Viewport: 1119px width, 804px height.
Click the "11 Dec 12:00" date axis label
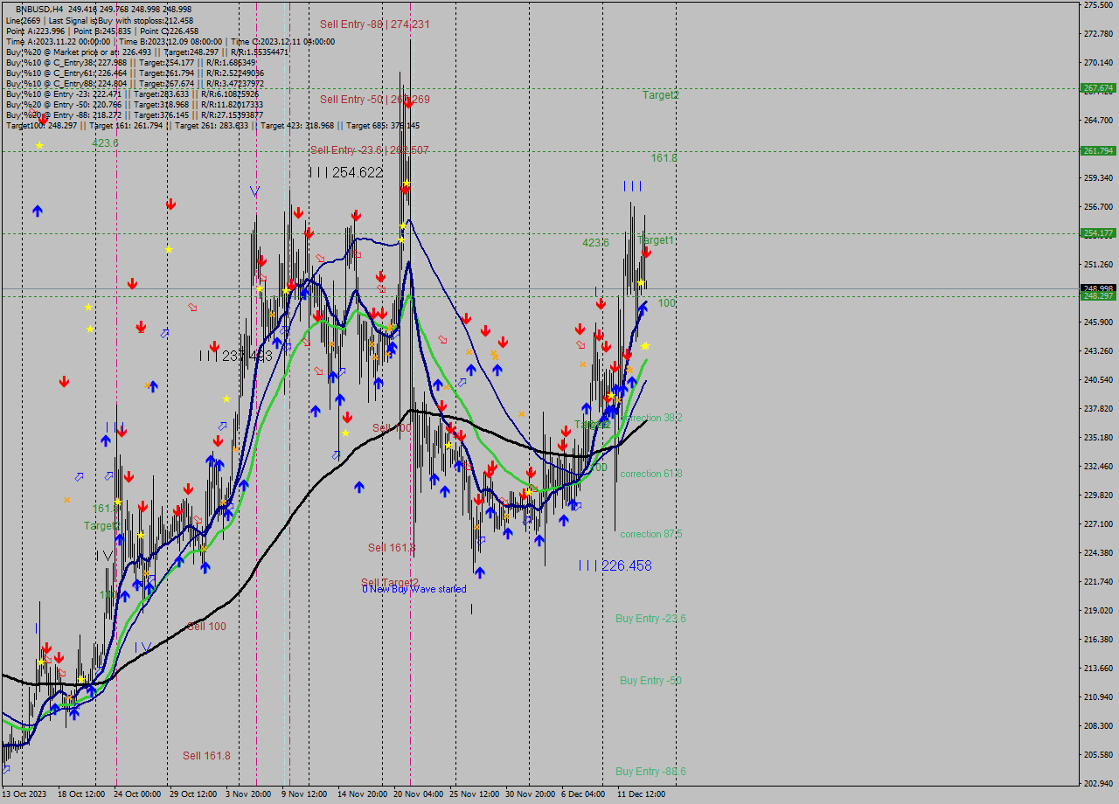pos(641,794)
